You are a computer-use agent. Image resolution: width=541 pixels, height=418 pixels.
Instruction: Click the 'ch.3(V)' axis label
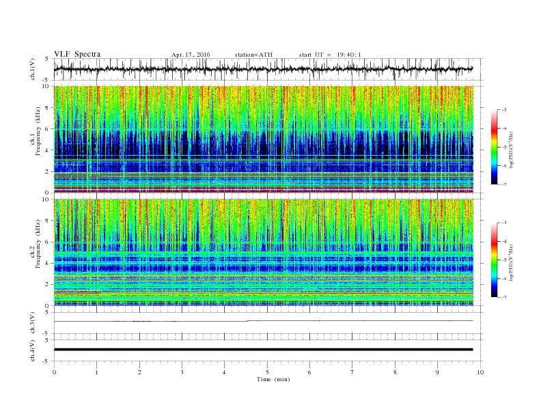33,323
